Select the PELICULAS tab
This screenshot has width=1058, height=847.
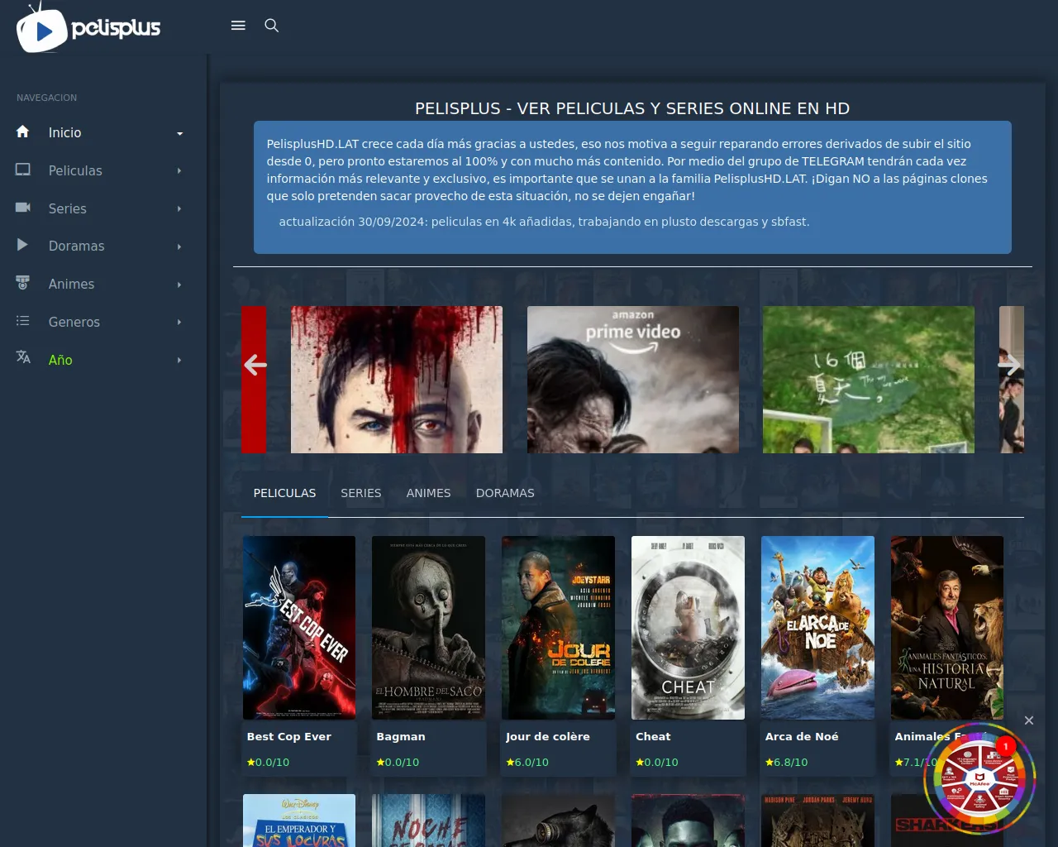tap(284, 493)
